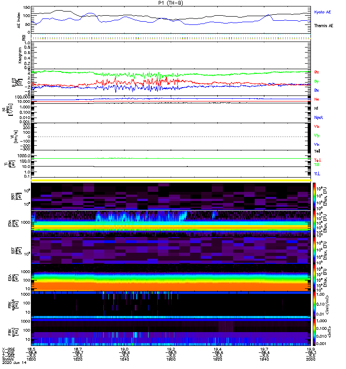Click the blue Npot legend label
The width and height of the screenshot is (346, 369).
[318, 118]
